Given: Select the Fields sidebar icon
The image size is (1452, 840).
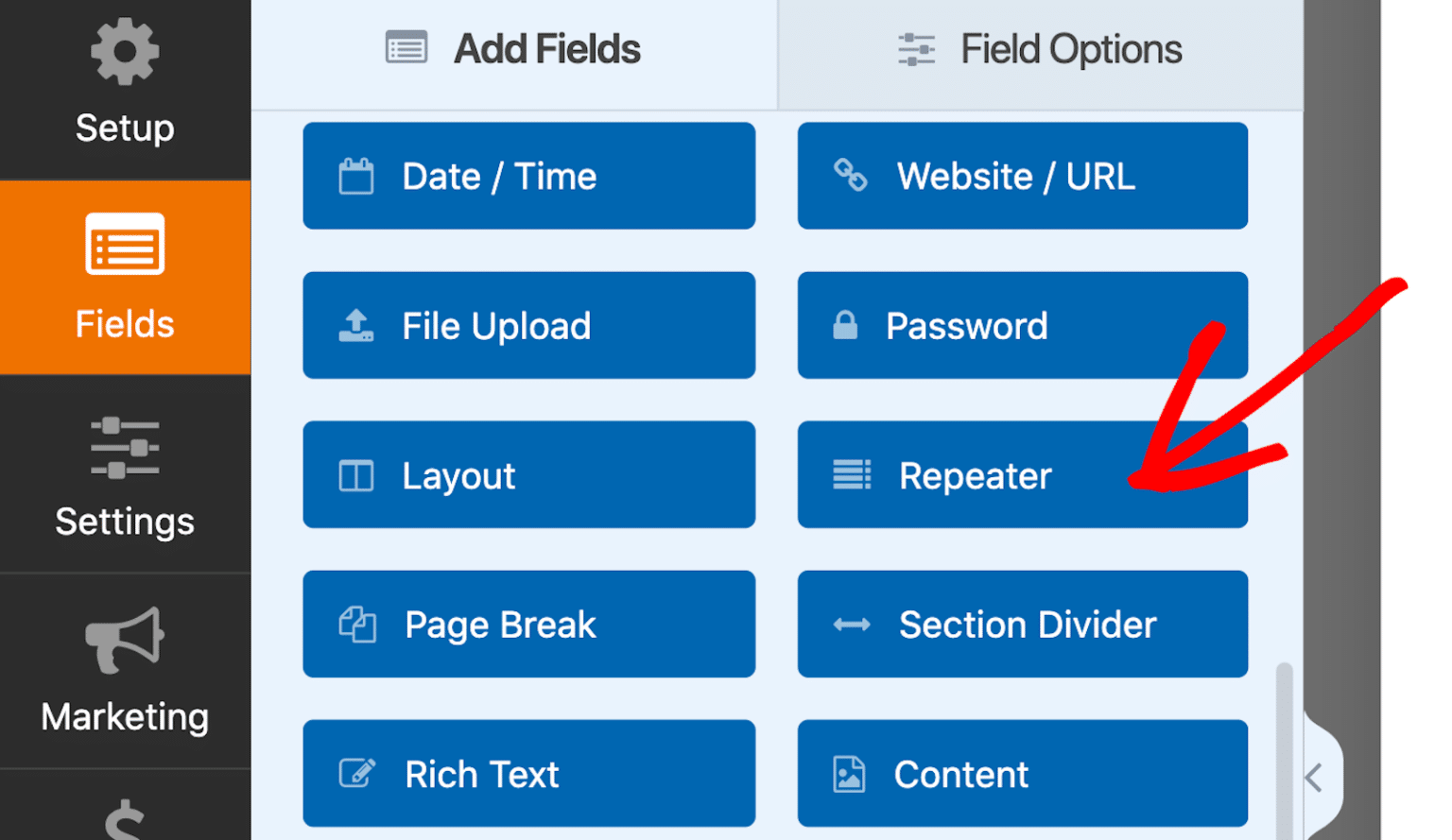Looking at the screenshot, I should pos(124,246).
